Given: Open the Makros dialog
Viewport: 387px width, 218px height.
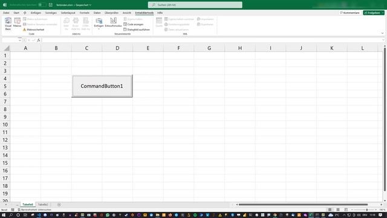Looking at the screenshot, I should tap(17, 22).
